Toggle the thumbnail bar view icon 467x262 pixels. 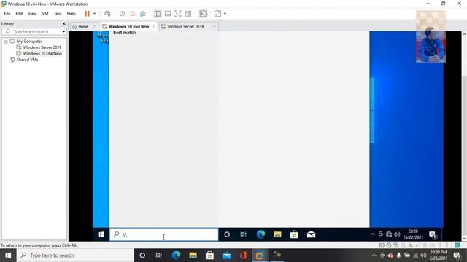(168, 14)
